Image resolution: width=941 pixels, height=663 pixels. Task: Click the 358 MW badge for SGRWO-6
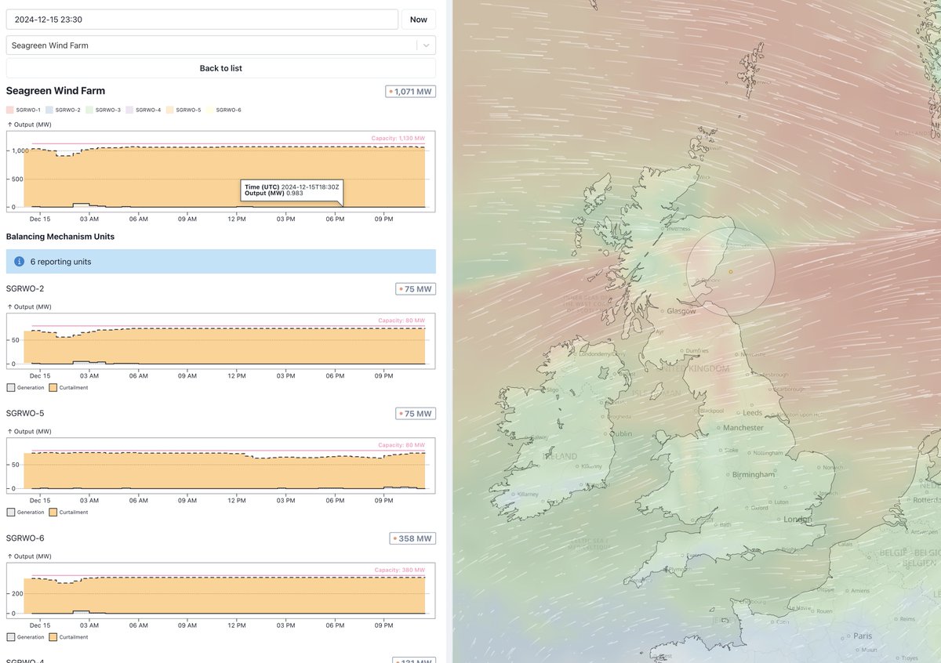click(413, 538)
